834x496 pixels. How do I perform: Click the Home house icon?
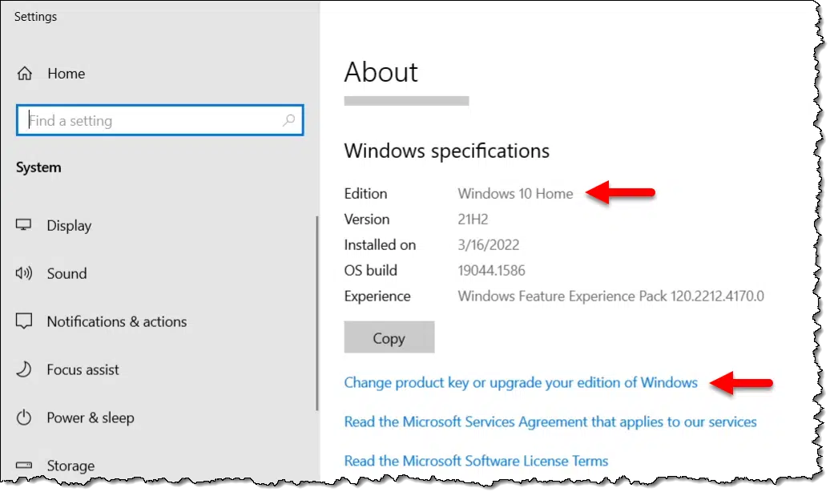25,74
